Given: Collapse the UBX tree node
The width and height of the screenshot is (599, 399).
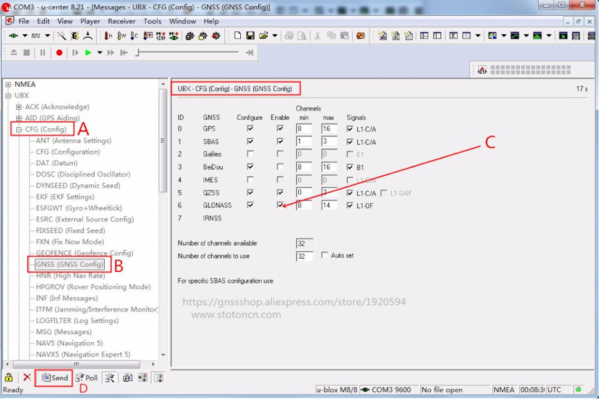Looking at the screenshot, I should coord(8,95).
